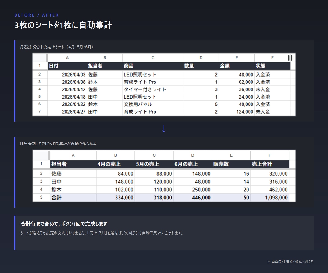The width and height of the screenshot is (328, 273).
Task: Select the May total 318,000
Action: pos(154,198)
